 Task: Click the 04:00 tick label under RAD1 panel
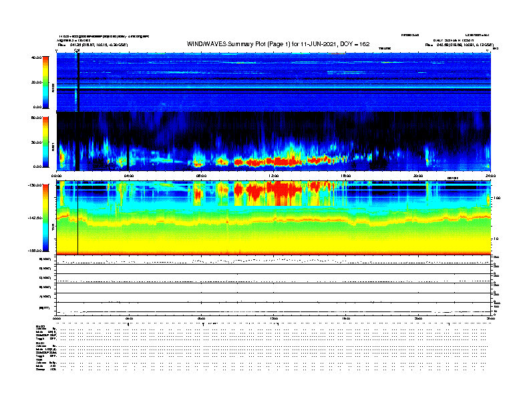coord(129,176)
